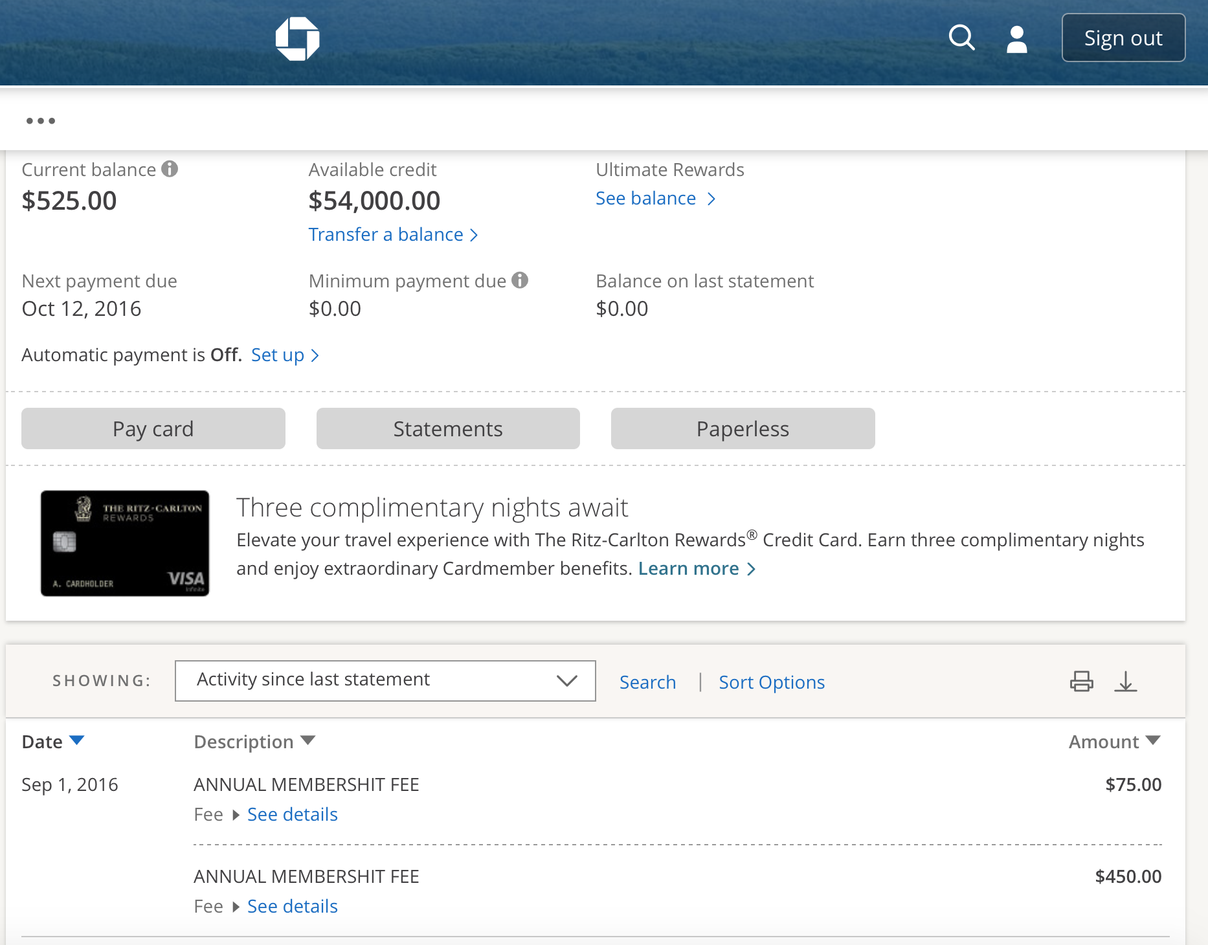Show current balance info tooltip icon
This screenshot has width=1208, height=945.
(x=170, y=169)
